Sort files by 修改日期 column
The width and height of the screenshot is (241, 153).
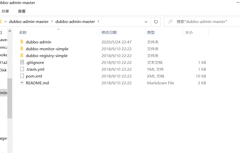point(109,33)
